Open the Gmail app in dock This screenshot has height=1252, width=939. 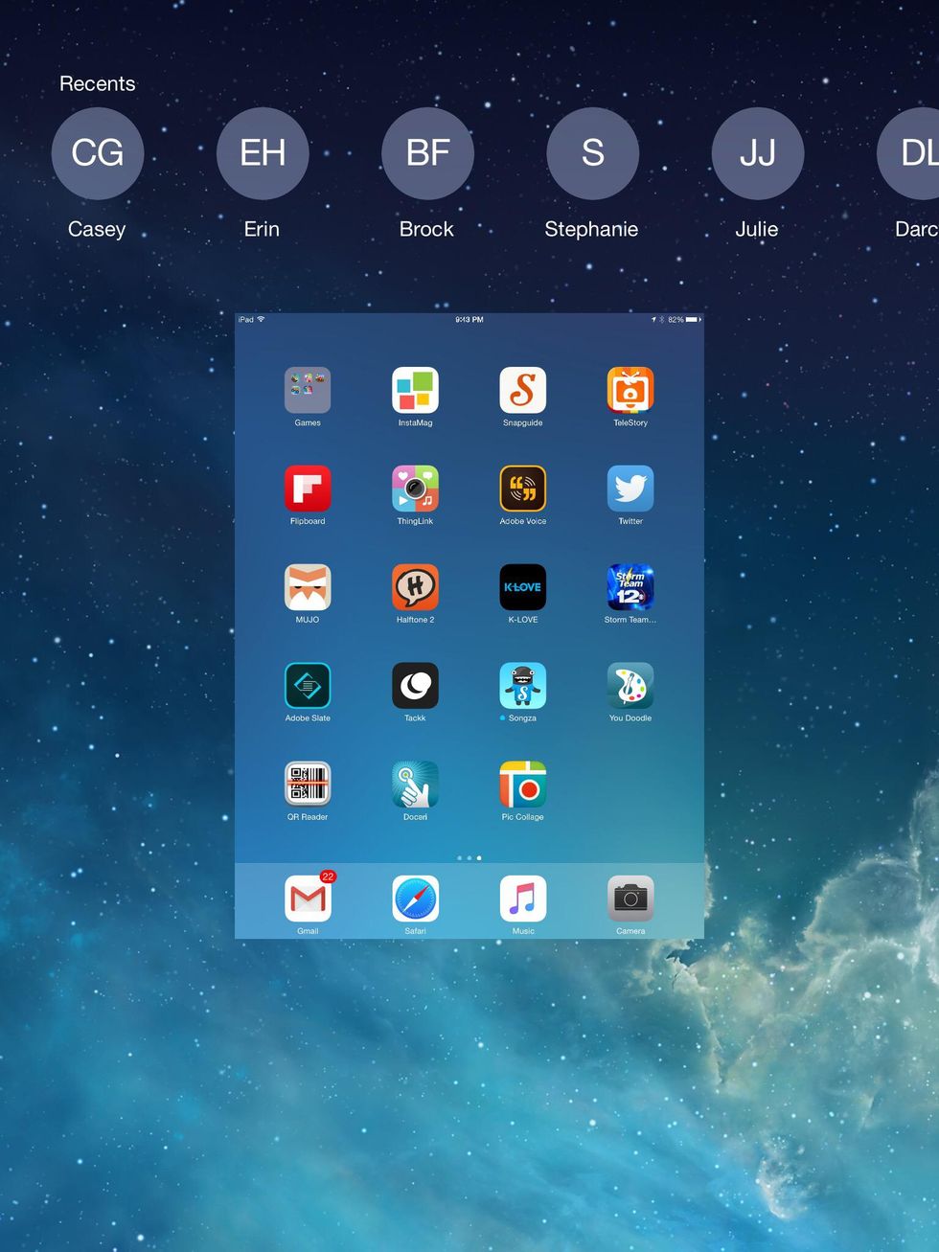[308, 899]
